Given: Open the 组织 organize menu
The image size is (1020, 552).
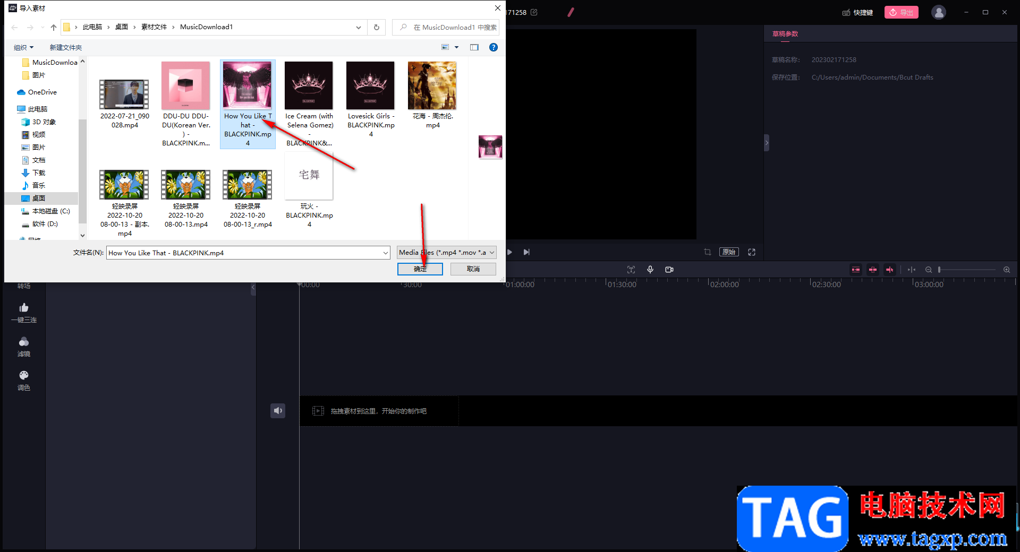Looking at the screenshot, I should click(23, 47).
